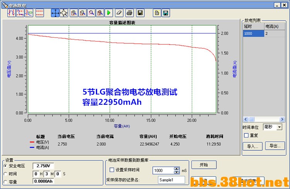Open the 时间单位 dropdown
This screenshot has width=290, height=189.
(280, 127)
